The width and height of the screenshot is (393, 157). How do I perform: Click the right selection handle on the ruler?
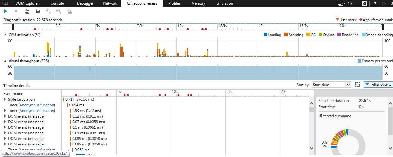(383, 27)
